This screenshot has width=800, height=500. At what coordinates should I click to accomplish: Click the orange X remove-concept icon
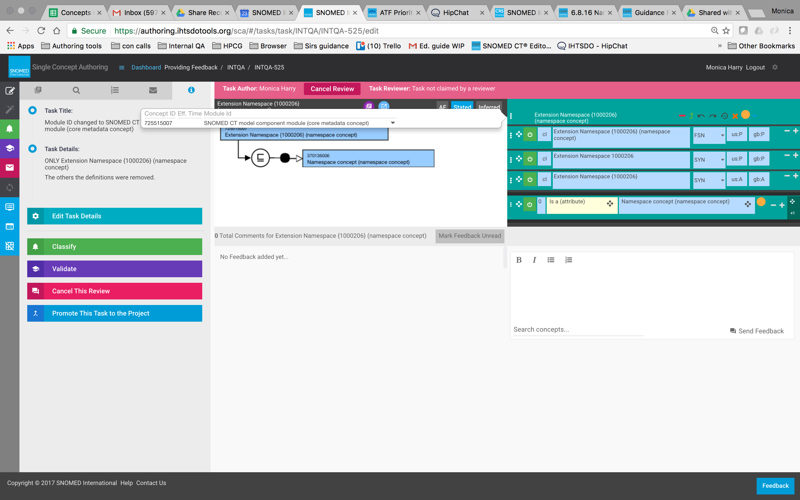click(735, 116)
